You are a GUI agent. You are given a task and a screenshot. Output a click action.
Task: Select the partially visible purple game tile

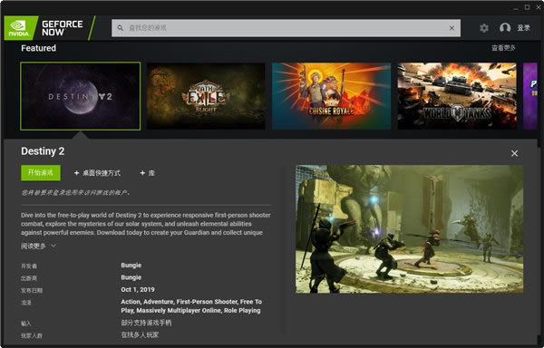point(530,96)
